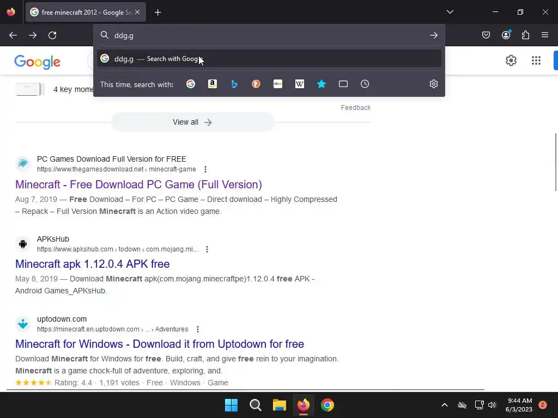Open Google quick settings gear
558x418 pixels.
coord(511,60)
